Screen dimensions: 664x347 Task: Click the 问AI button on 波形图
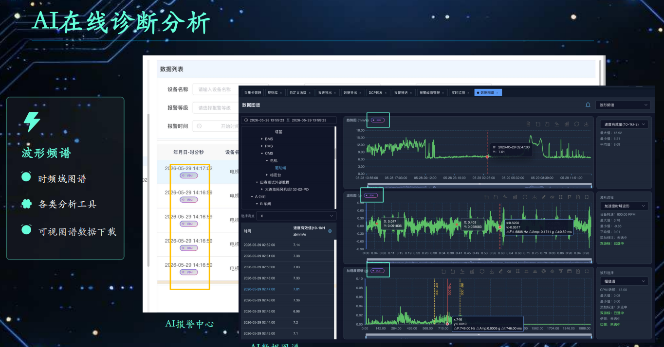[371, 195]
